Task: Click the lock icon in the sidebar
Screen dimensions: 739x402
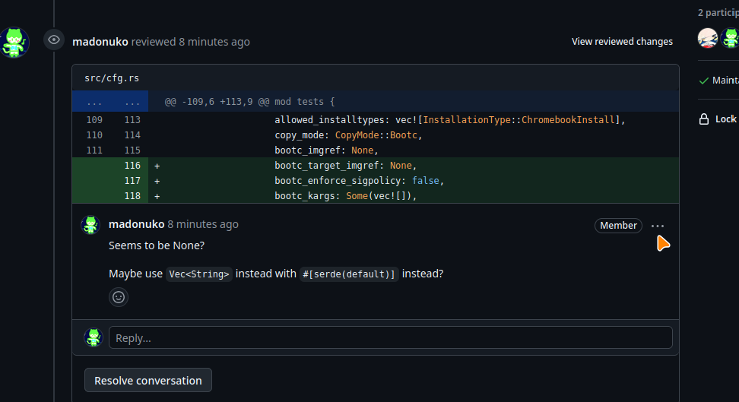Action: click(704, 119)
